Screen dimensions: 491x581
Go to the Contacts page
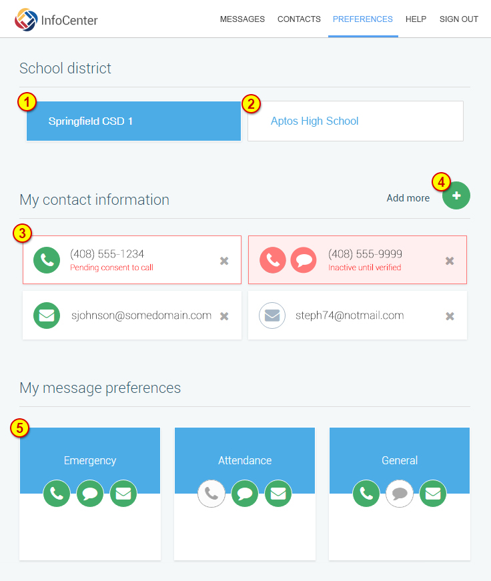point(299,19)
